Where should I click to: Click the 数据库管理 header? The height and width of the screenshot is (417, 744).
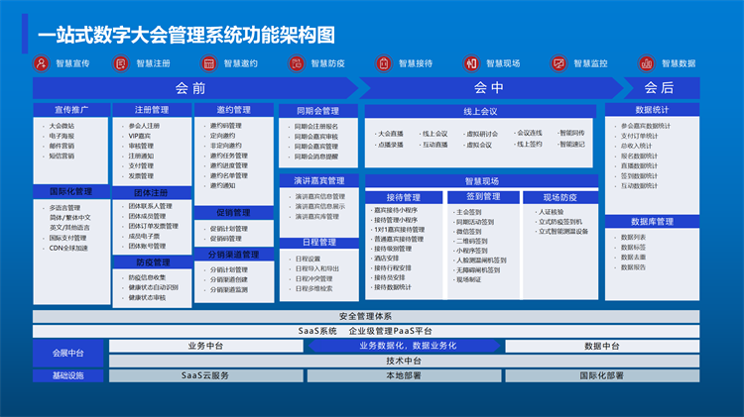(652, 221)
